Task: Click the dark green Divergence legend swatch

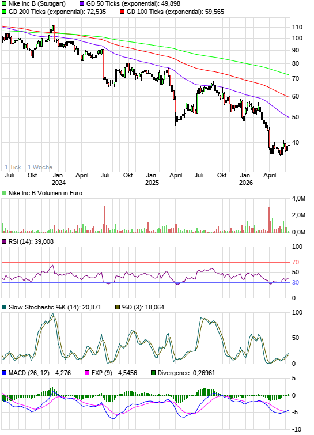Action: click(x=153, y=373)
